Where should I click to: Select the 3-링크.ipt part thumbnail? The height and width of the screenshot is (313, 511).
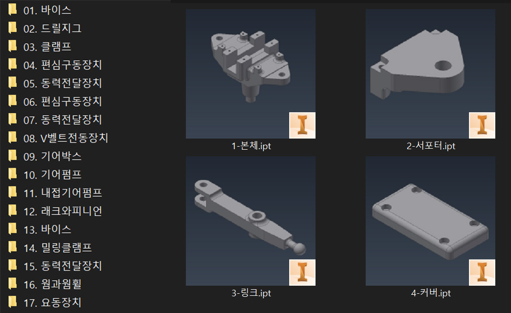pyautogui.click(x=250, y=220)
